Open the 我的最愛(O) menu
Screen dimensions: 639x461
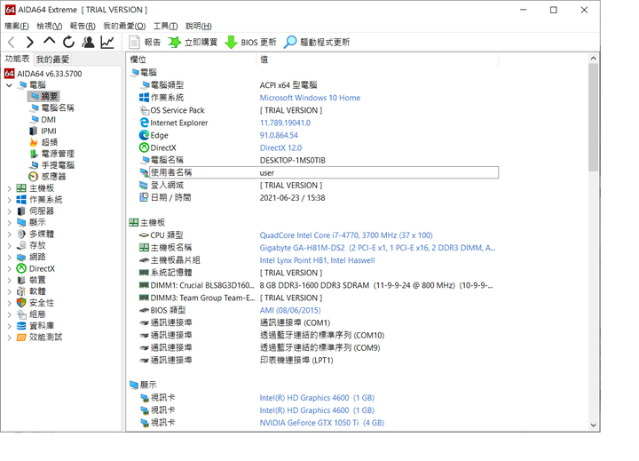pos(124,26)
